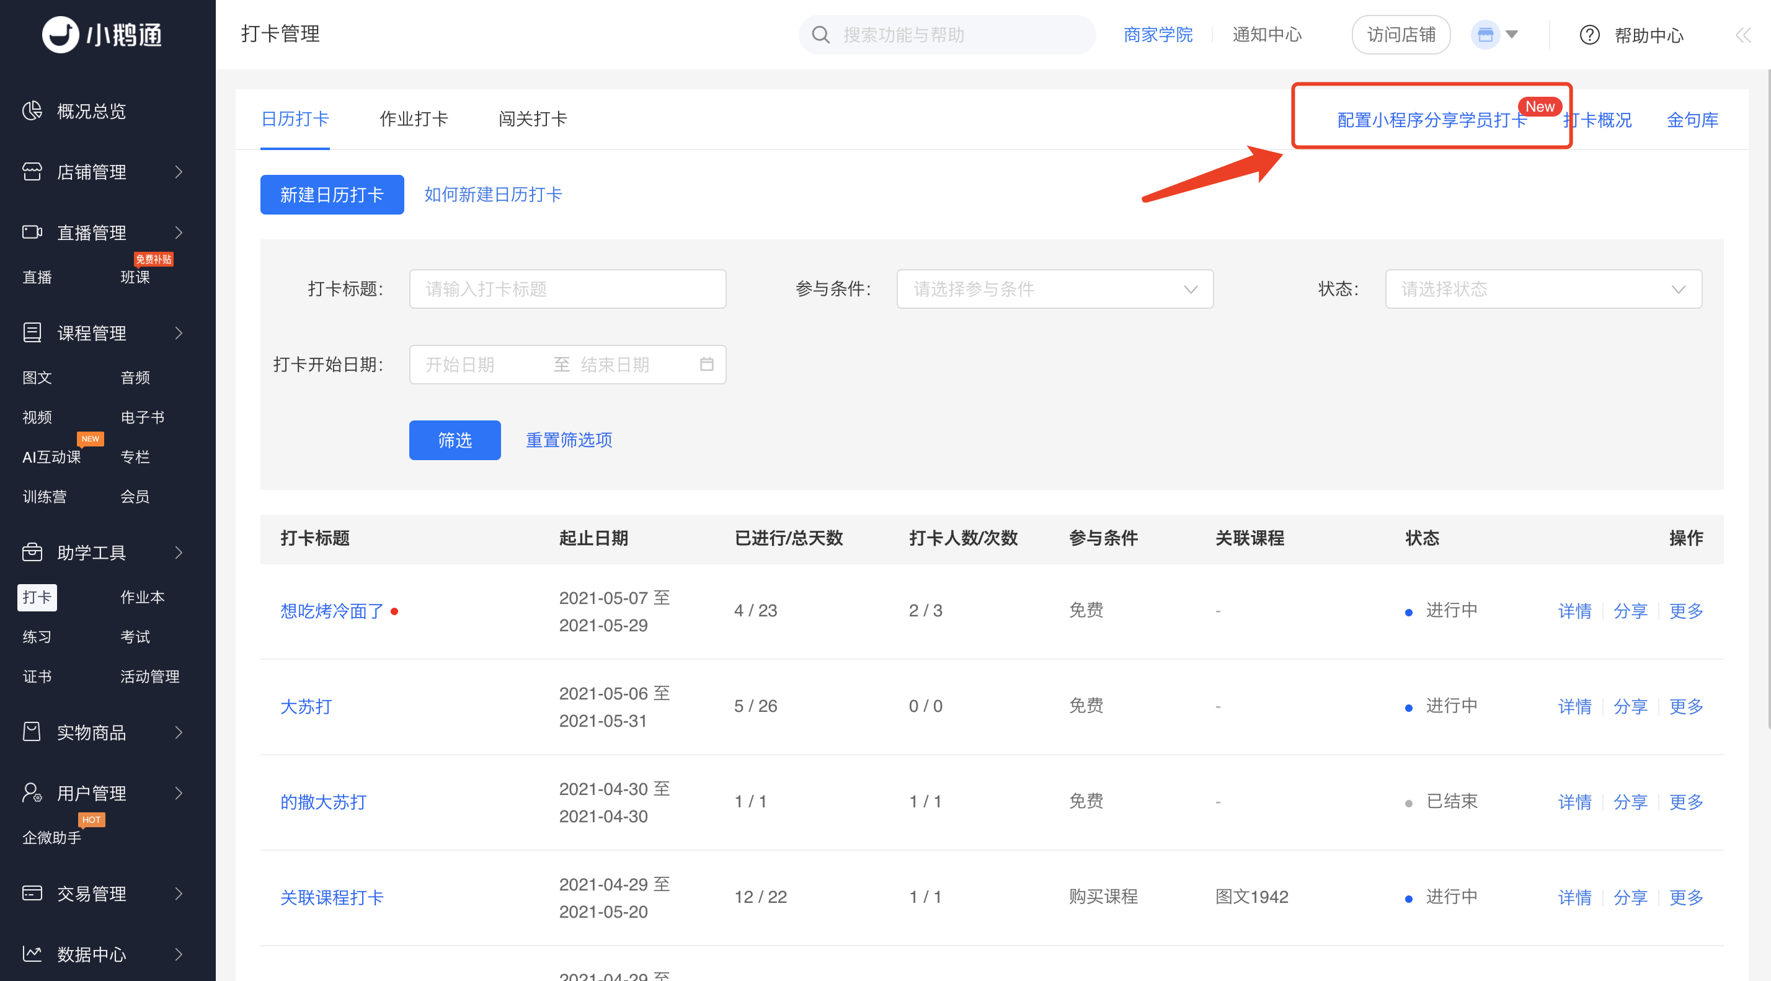The height and width of the screenshot is (981, 1771).
Task: Click the shop avatar icon
Action: [1485, 34]
